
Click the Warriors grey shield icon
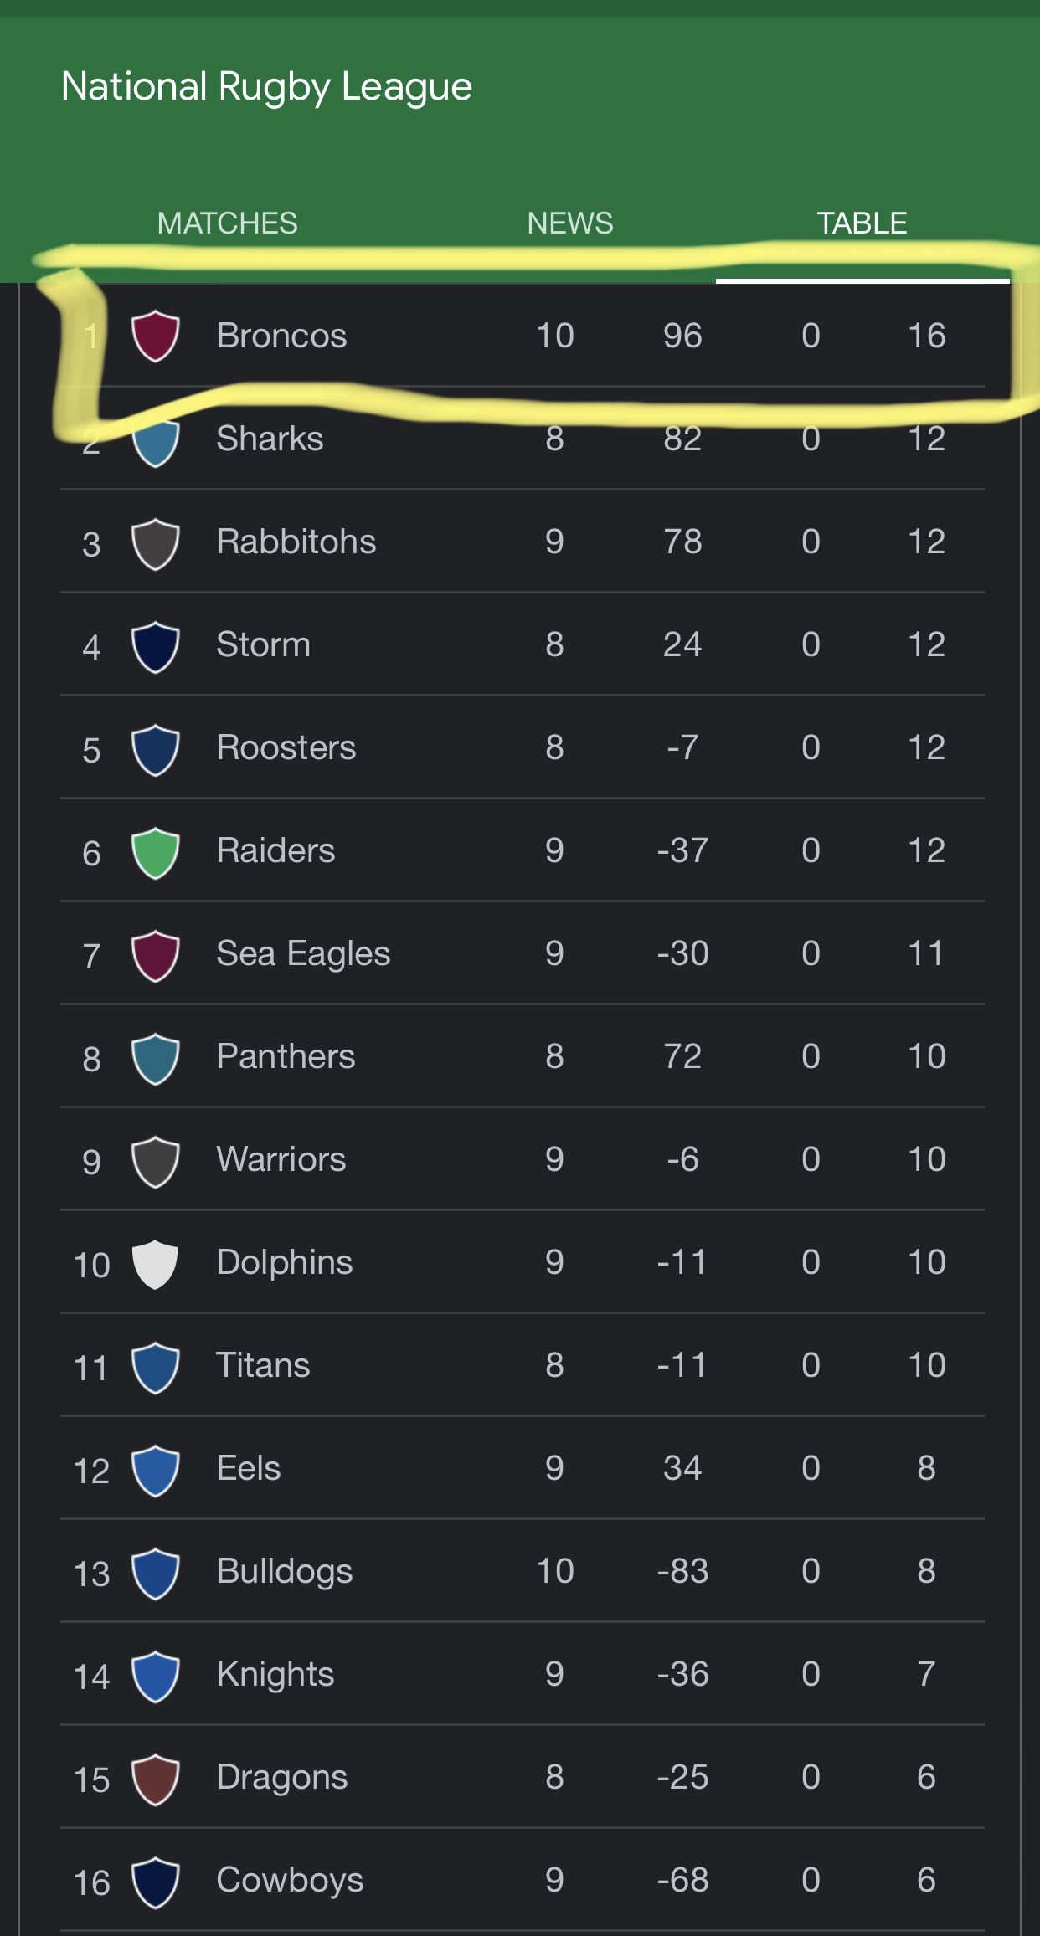click(x=155, y=1161)
